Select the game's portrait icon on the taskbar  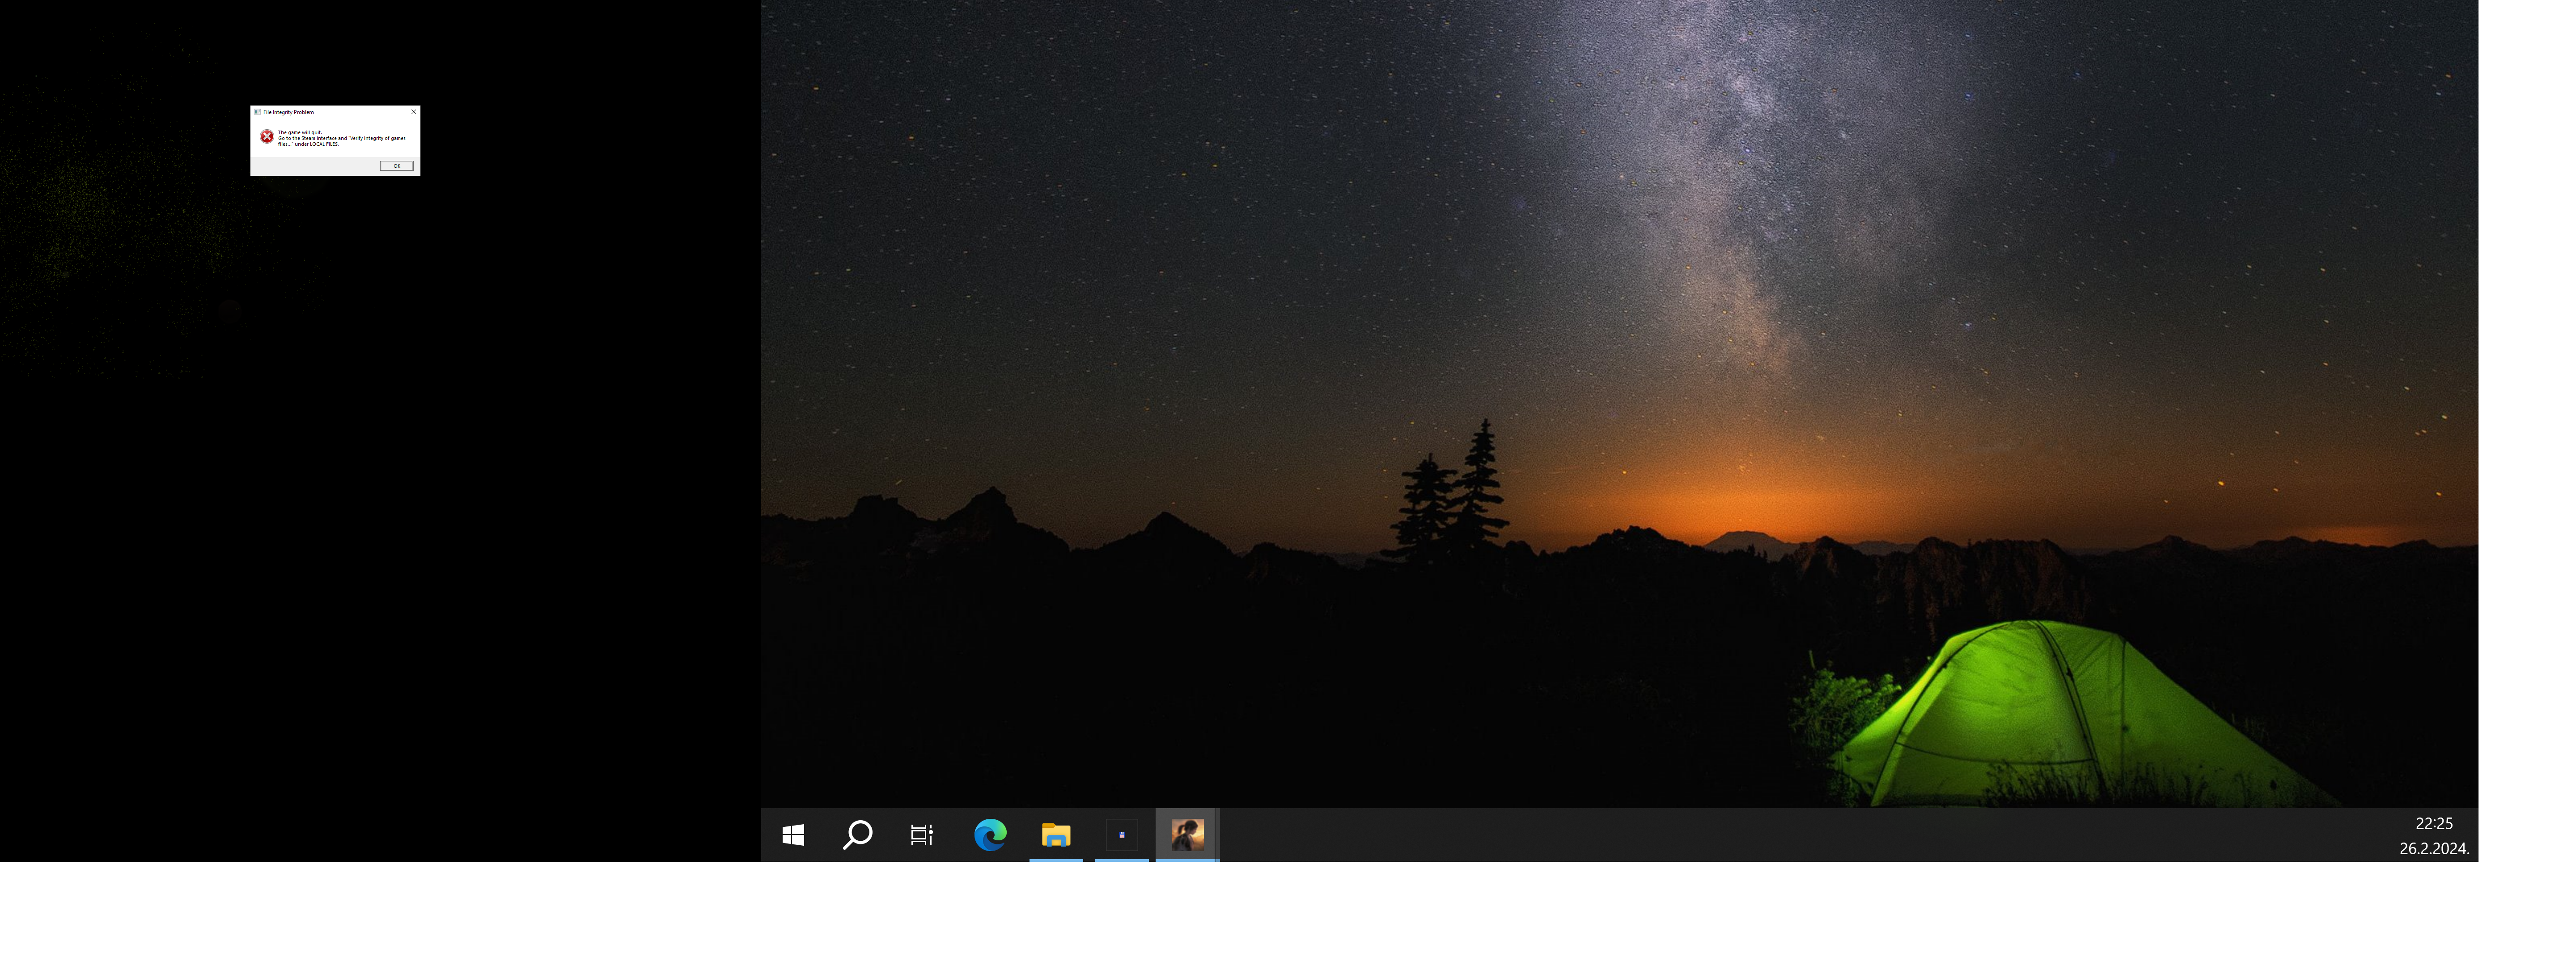point(1187,835)
